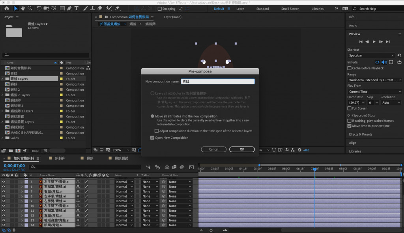Select the Pen tool in the toolbar
The height and width of the screenshot is (233, 404).
(69, 8)
